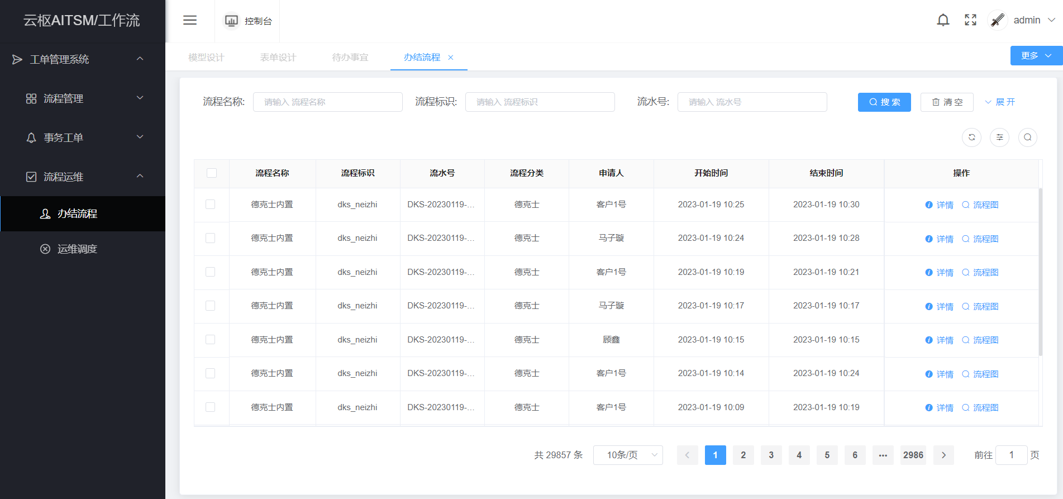The width and height of the screenshot is (1063, 499).
Task: Check the row starting 2023-01-19 10:14
Action: pos(211,373)
